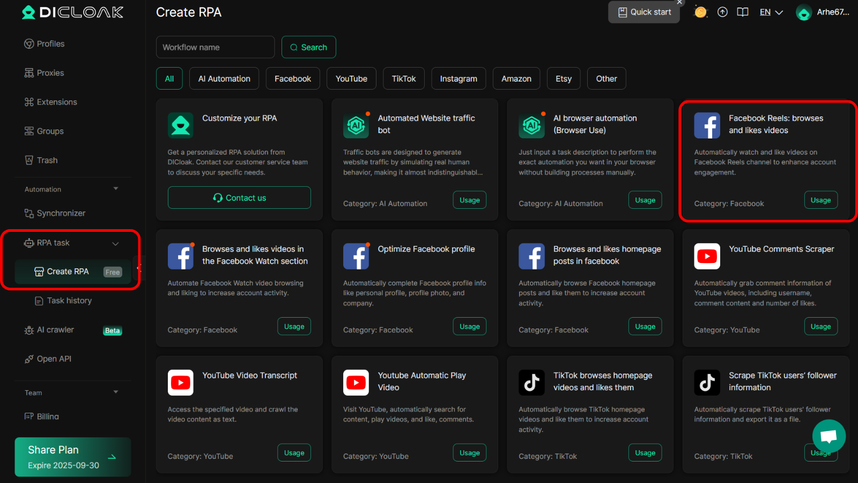This screenshot has height=483, width=858.
Task: Click the YouTube Comments Scraper icon
Action: (x=707, y=256)
